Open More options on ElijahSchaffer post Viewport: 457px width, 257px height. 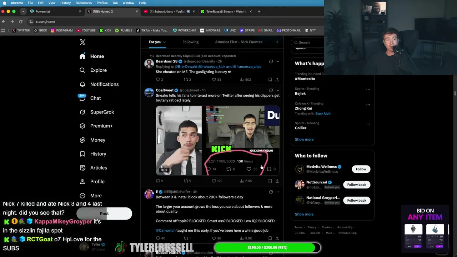tap(277, 192)
